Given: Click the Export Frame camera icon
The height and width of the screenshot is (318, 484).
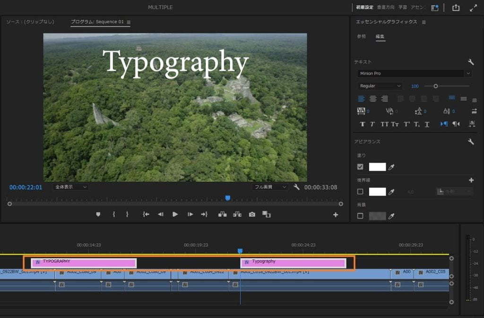Looking at the screenshot, I should coord(252,214).
